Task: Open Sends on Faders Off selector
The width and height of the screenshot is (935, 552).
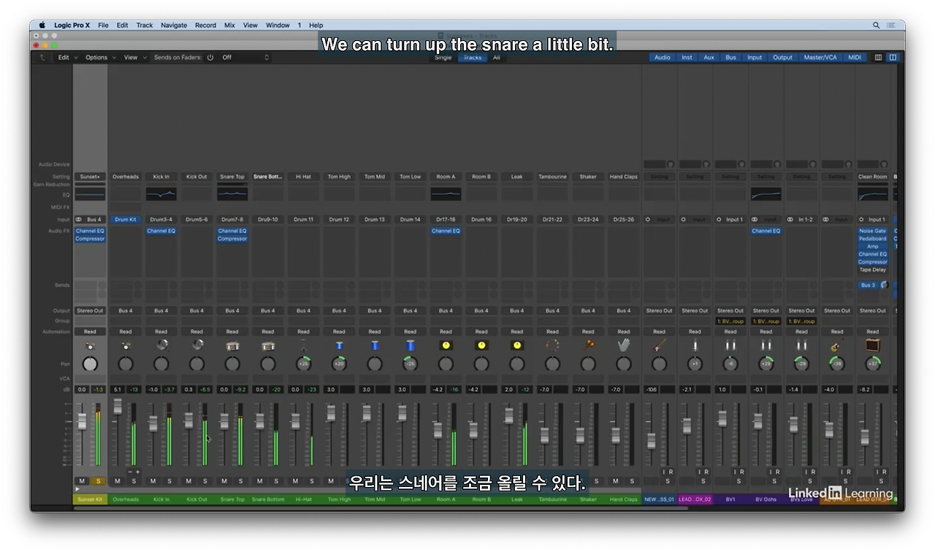Action: tap(245, 57)
